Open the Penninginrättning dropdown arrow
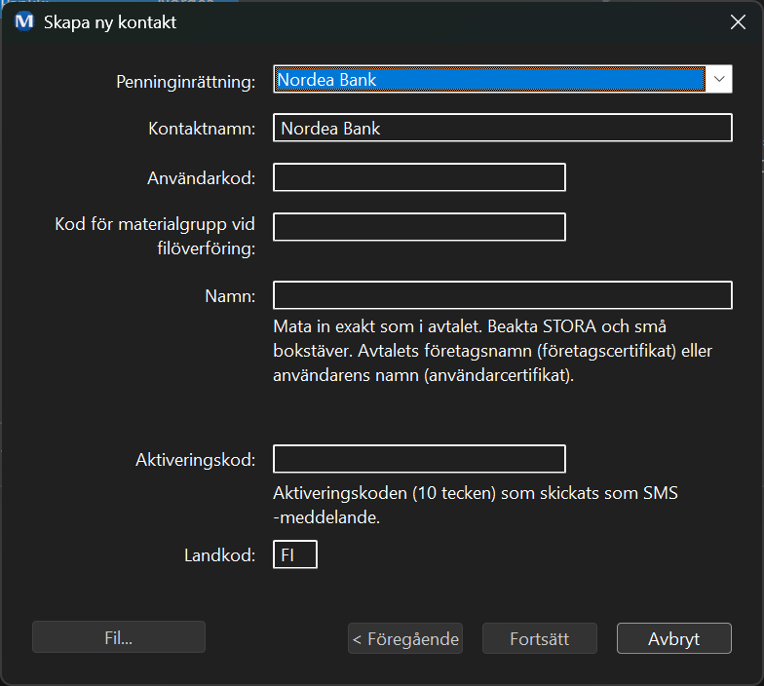This screenshot has height=686, width=764. pyautogui.click(x=719, y=79)
